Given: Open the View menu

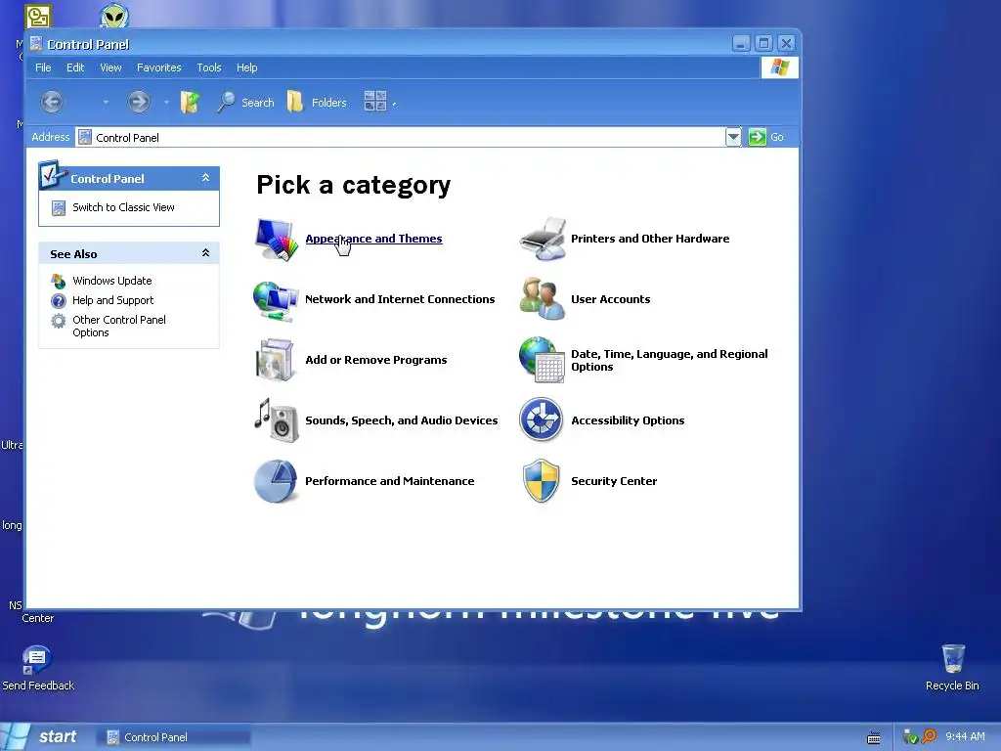Looking at the screenshot, I should pyautogui.click(x=110, y=67).
